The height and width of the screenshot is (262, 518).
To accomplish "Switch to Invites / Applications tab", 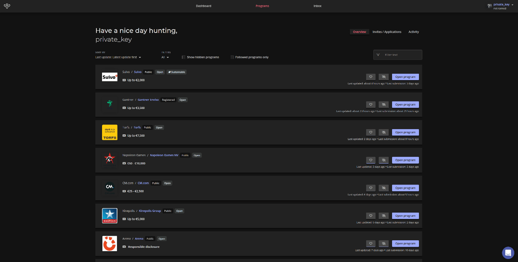I will coord(387,32).
